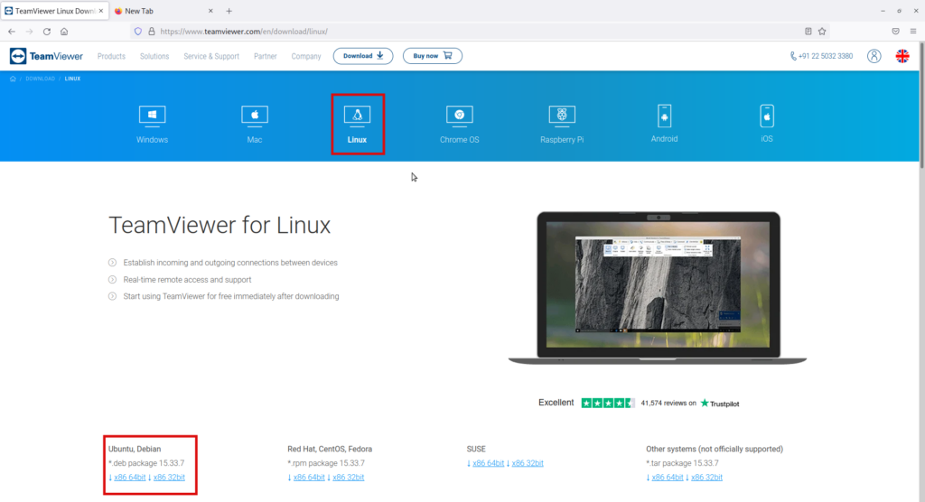The height and width of the screenshot is (502, 925).
Task: Select the Windows platform icon
Action: [152, 116]
